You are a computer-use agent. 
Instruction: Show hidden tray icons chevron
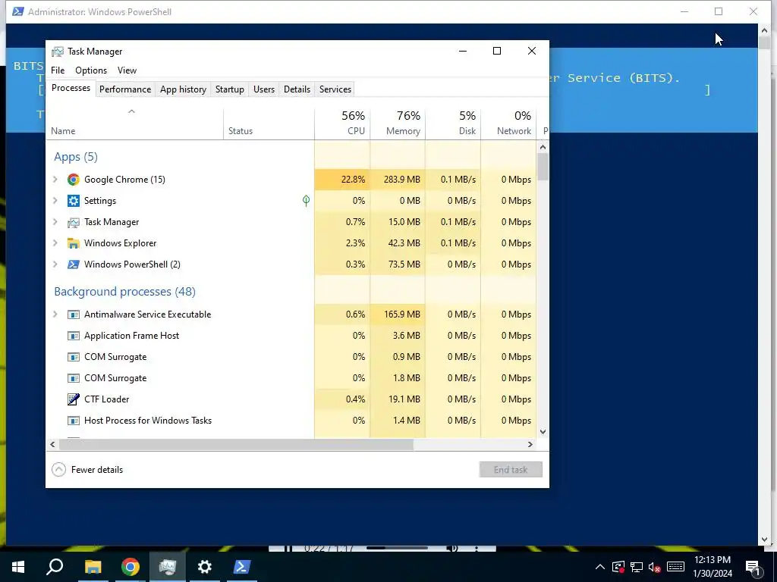coord(599,567)
